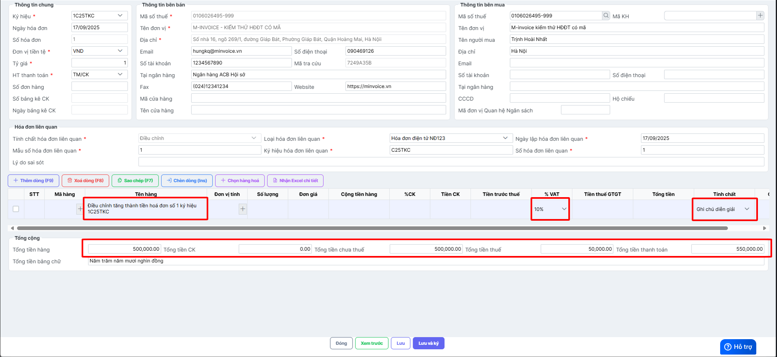The width and height of the screenshot is (777, 357).
Task: Tick the checkbox on the first item row
Action: pyautogui.click(x=16, y=209)
